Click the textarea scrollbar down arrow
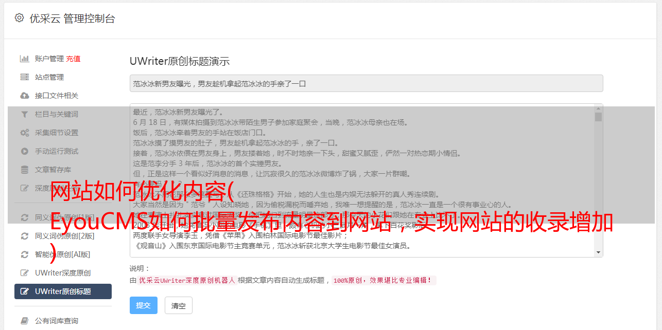The image size is (662, 330). tap(598, 252)
